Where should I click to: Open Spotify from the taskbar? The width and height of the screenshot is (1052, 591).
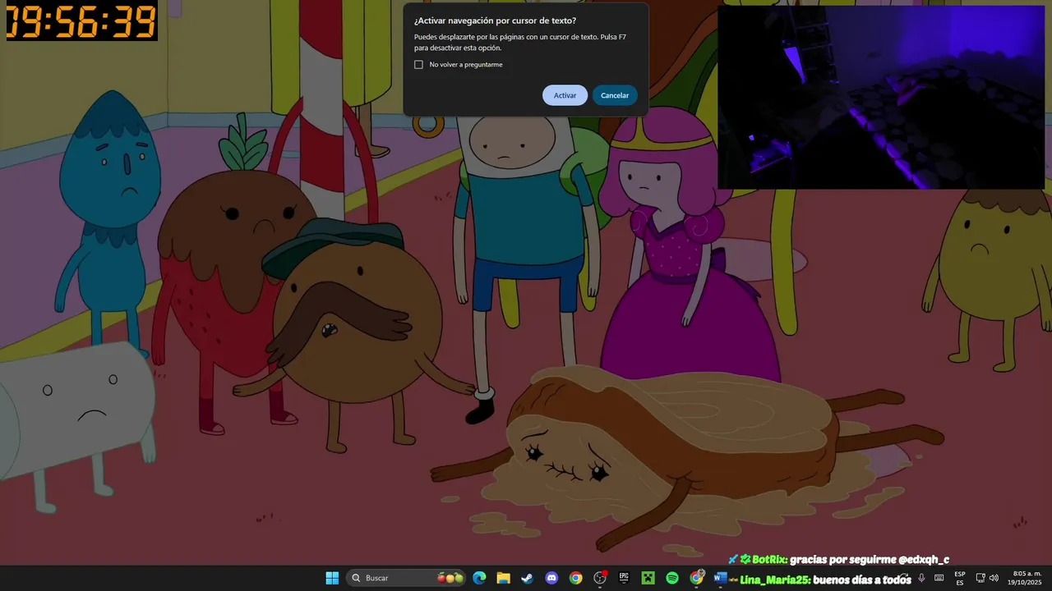click(672, 578)
